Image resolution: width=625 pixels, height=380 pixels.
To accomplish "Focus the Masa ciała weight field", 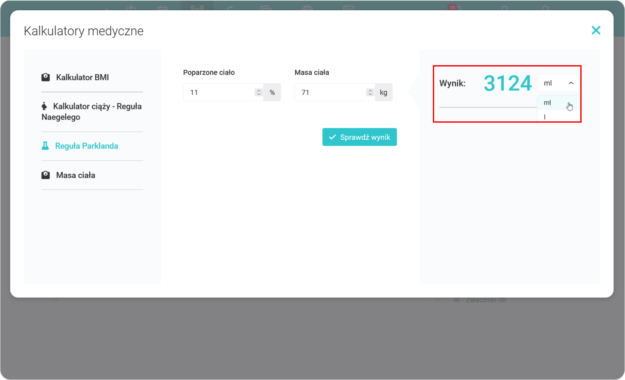I will click(x=334, y=92).
